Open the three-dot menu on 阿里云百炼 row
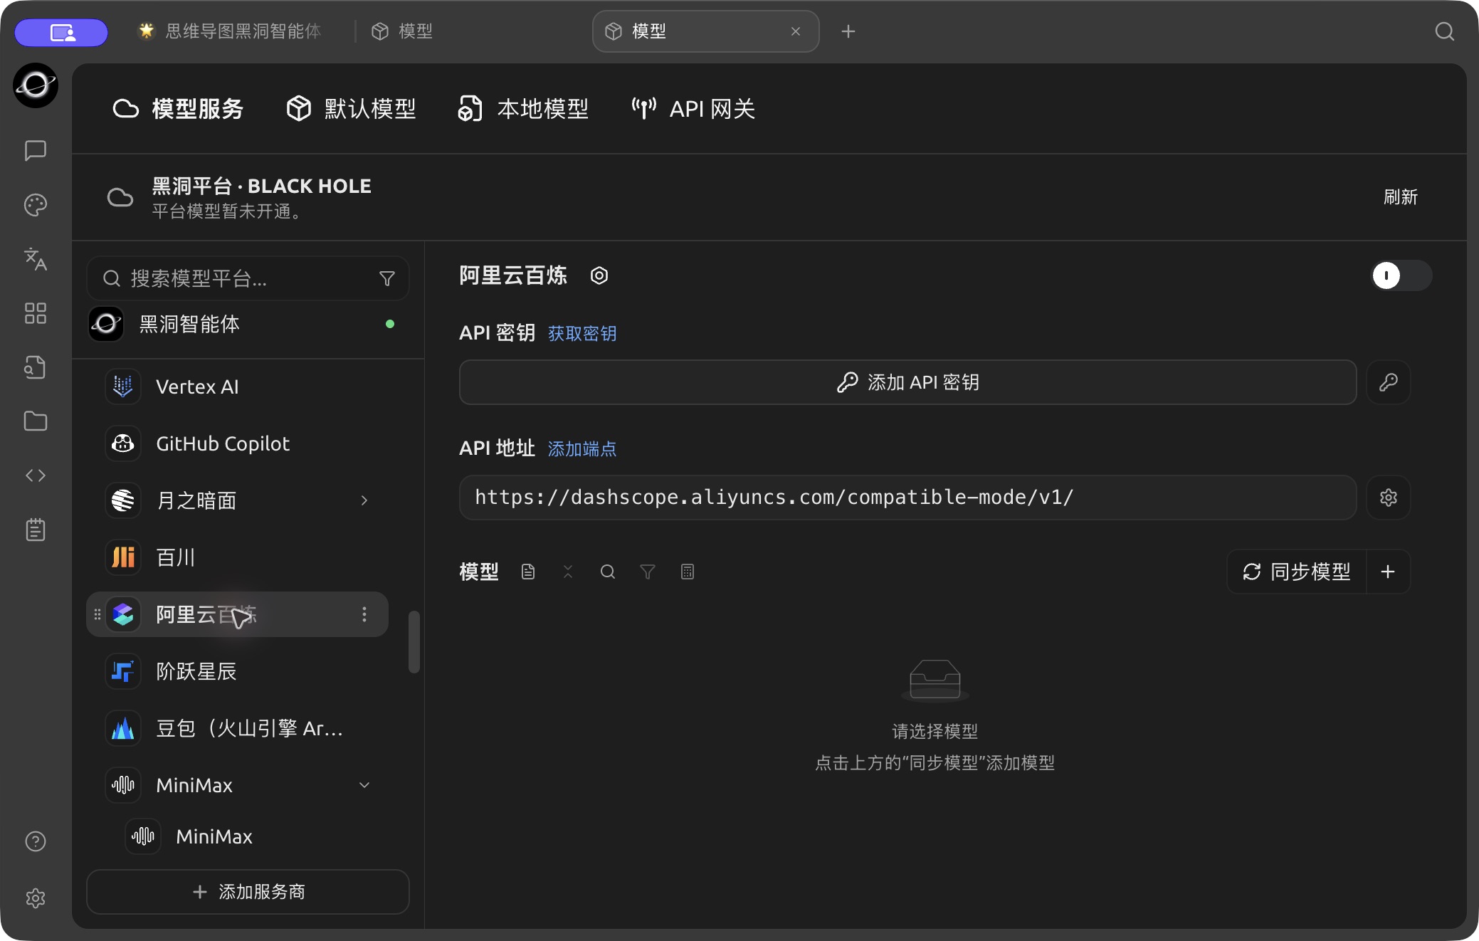The image size is (1479, 941). click(364, 614)
